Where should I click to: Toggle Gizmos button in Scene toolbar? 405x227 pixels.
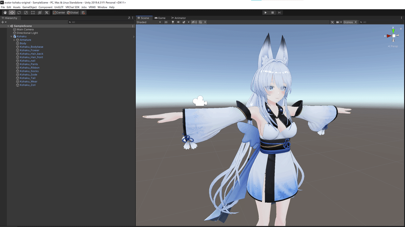tap(348, 22)
